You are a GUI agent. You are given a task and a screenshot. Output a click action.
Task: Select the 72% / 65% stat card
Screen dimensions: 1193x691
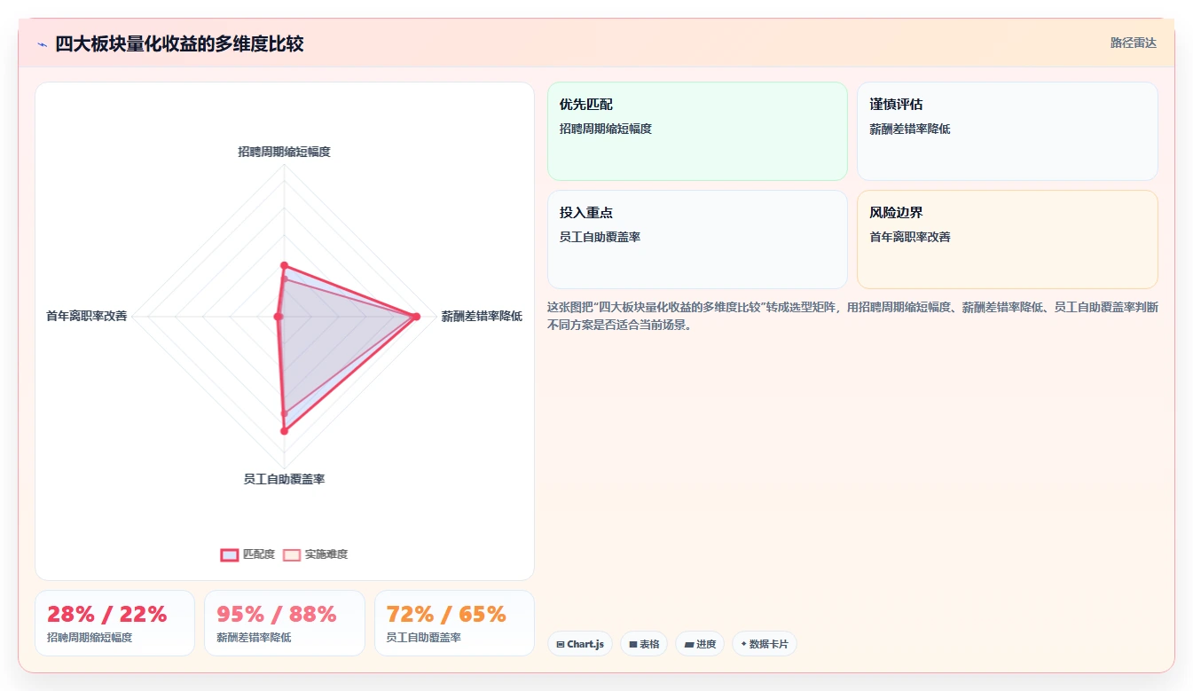(x=454, y=623)
